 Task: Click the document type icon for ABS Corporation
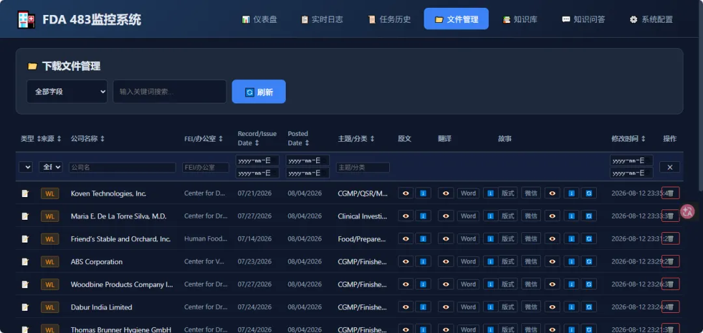[25, 261]
